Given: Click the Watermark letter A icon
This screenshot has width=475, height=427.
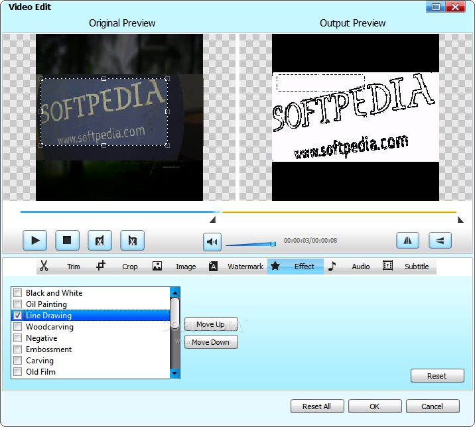Looking at the screenshot, I should pyautogui.click(x=213, y=266).
